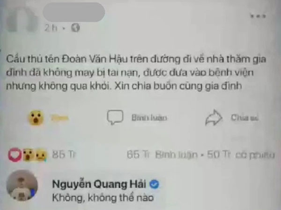281x210 pixels.
Task: Click the blurred post author name
Action: coord(74,12)
